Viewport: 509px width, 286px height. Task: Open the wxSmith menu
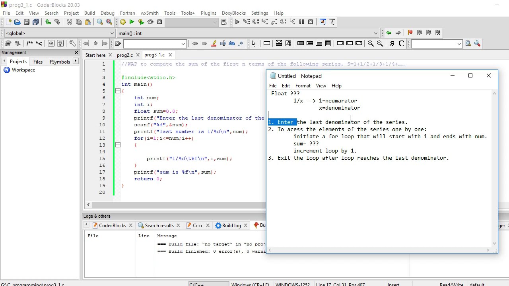pyautogui.click(x=150, y=13)
